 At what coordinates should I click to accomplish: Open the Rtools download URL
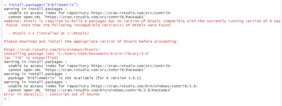(52, 50)
